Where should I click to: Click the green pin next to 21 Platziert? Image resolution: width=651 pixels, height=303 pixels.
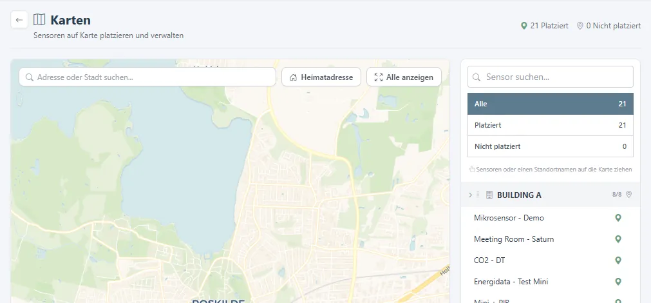point(524,26)
